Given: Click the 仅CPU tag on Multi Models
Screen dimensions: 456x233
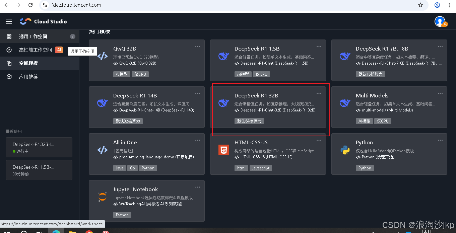Looking at the screenshot, I should [x=383, y=121].
